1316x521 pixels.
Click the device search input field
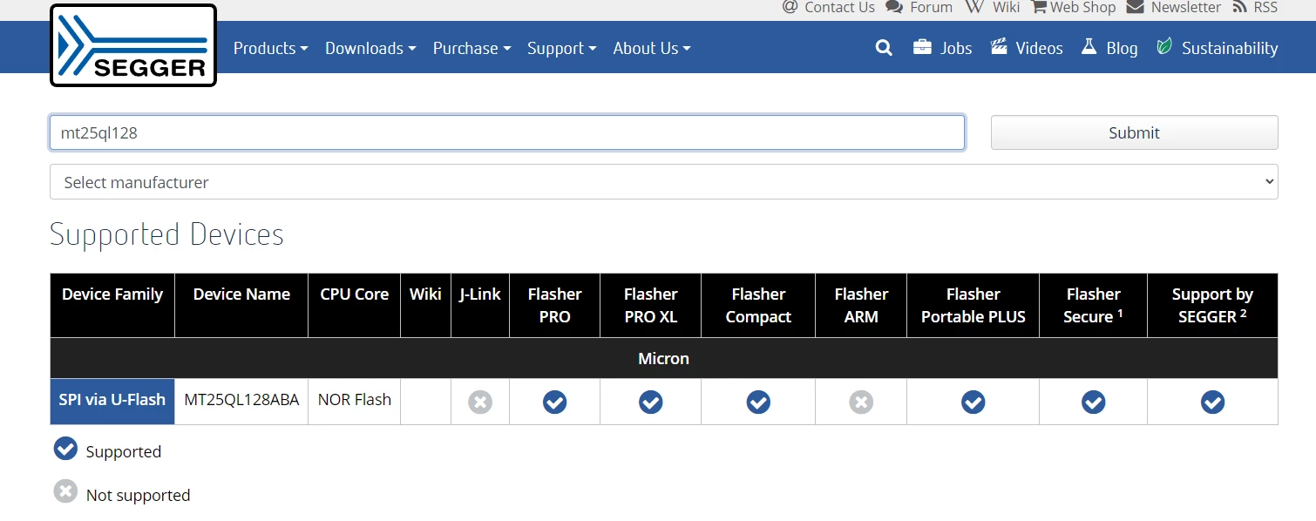[507, 132]
